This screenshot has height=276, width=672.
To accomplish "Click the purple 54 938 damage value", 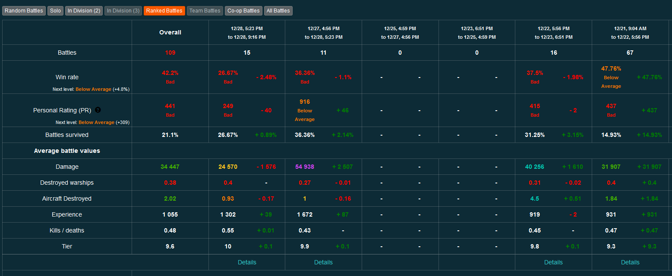I will pyautogui.click(x=305, y=167).
